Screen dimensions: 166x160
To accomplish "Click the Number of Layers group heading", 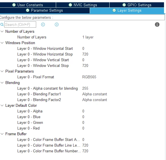I will click(20, 31).
